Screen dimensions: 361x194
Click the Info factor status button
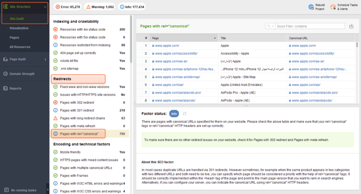tap(174, 114)
